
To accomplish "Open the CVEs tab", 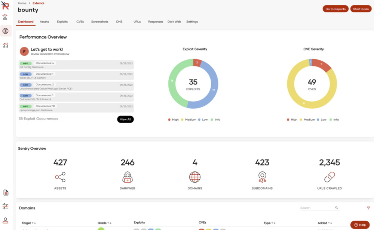I will 80,22.
